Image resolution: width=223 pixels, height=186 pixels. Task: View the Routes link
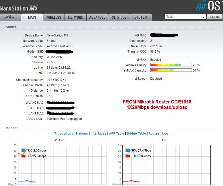pos(154,133)
